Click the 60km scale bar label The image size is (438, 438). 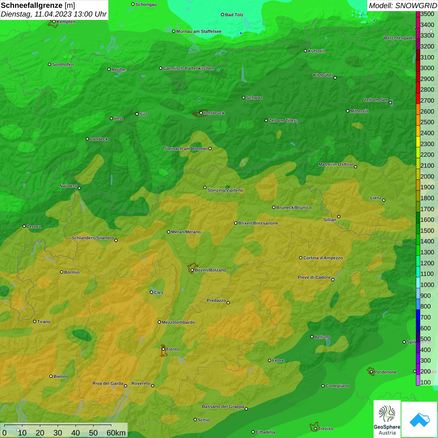tap(116, 433)
